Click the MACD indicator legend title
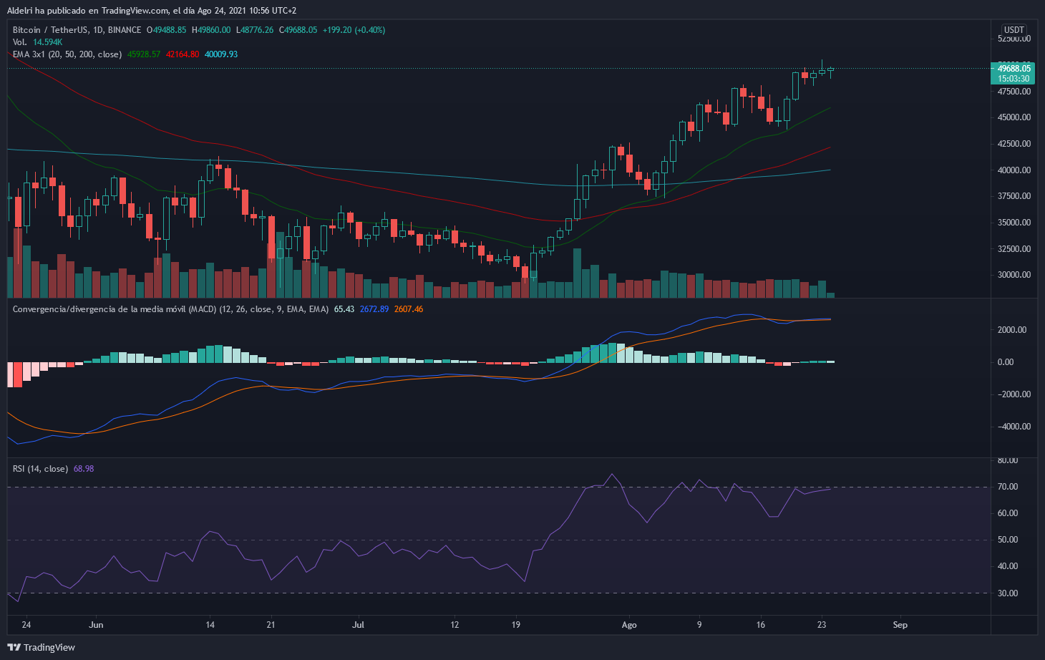1045x660 pixels. [170, 309]
